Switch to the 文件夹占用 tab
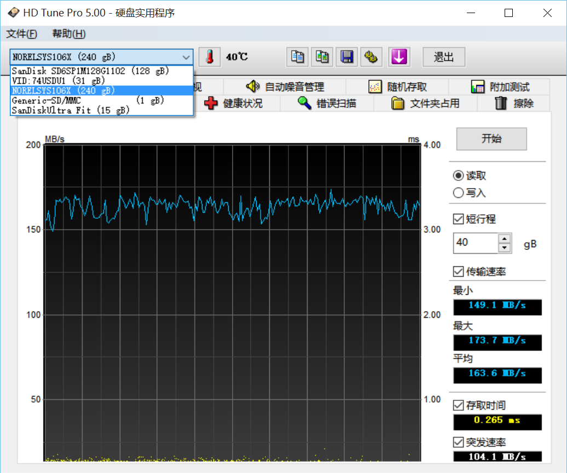This screenshot has width=567, height=473. pyautogui.click(x=425, y=103)
